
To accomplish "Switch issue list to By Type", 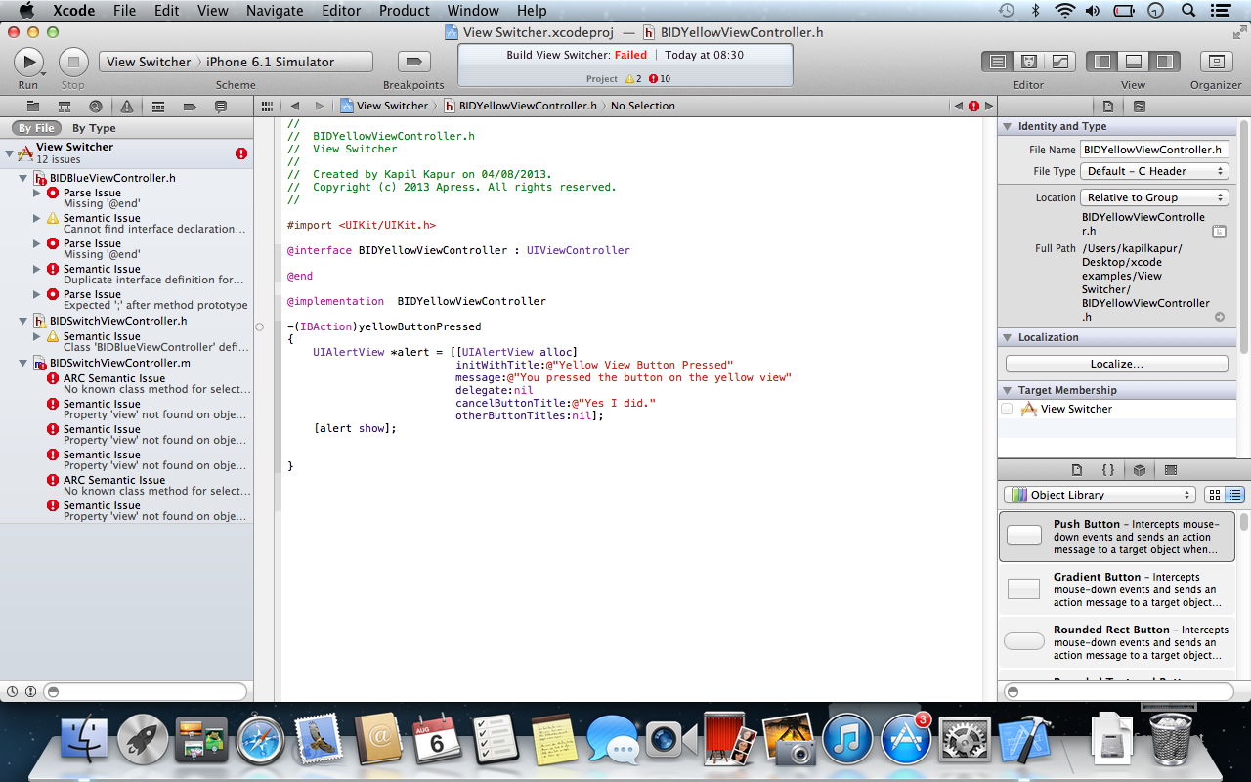I will point(94,128).
